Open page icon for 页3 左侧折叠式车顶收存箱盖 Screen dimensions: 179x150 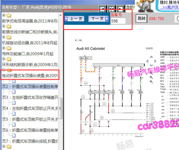pos(14,92)
